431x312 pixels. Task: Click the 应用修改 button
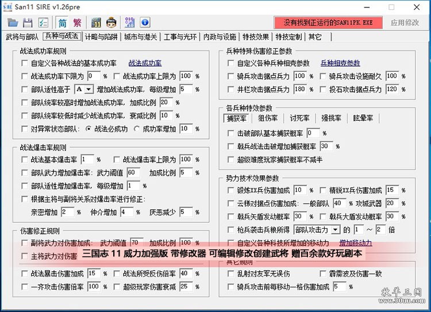click(x=405, y=22)
